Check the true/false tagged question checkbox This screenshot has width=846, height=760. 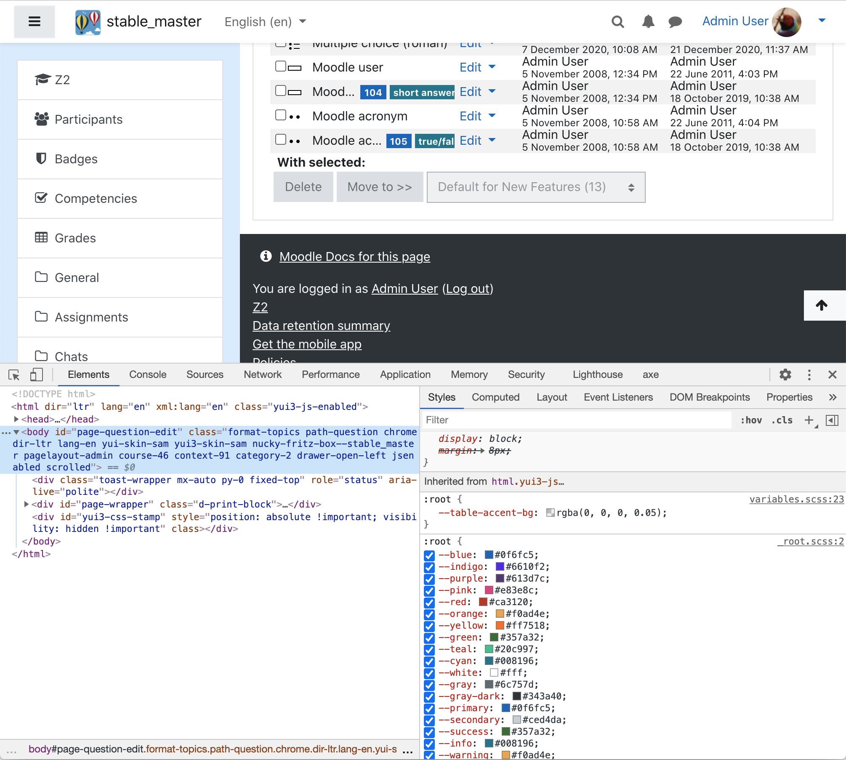[281, 139]
